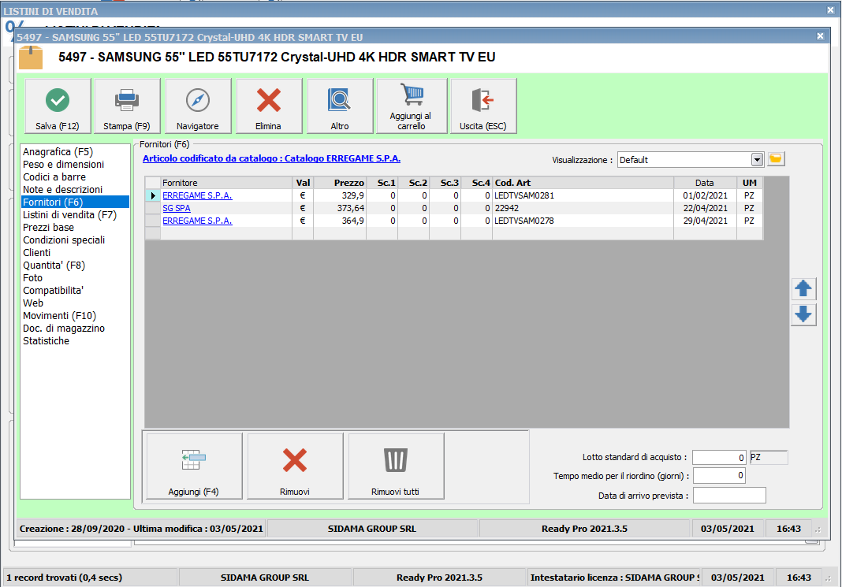842x587 pixels.
Task: Open the Prezzi base section
Action: pos(48,228)
